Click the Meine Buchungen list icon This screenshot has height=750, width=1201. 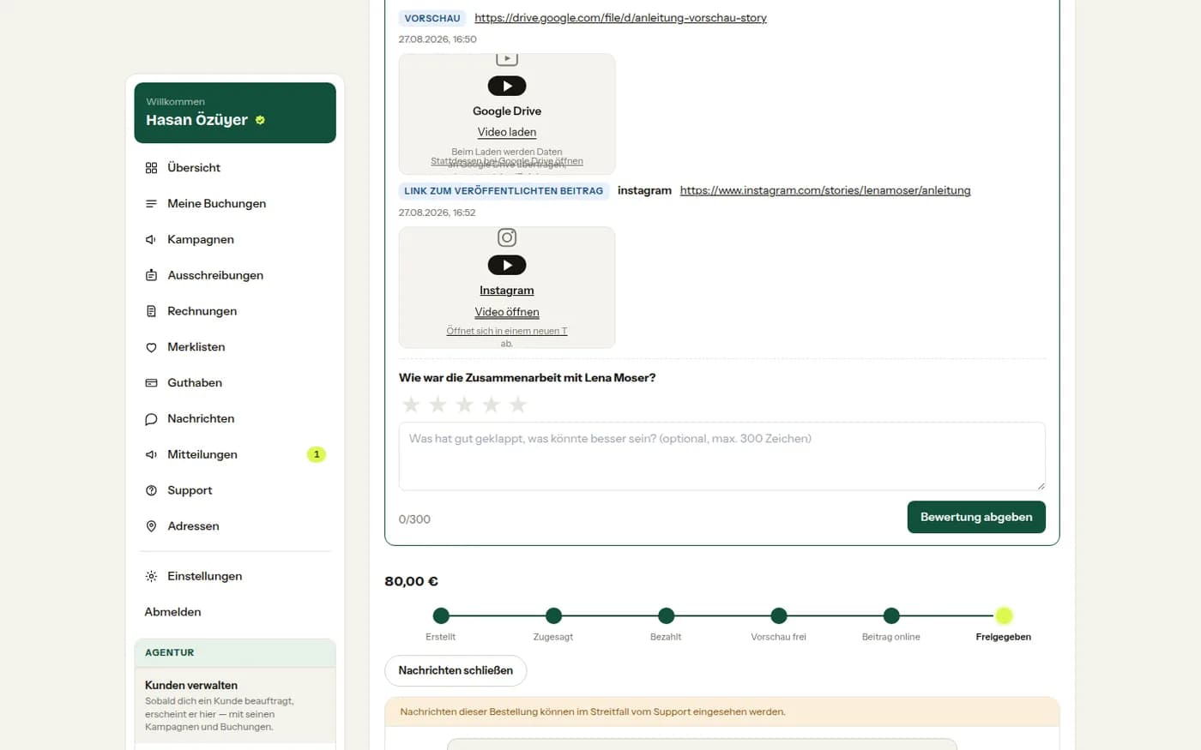coord(151,204)
